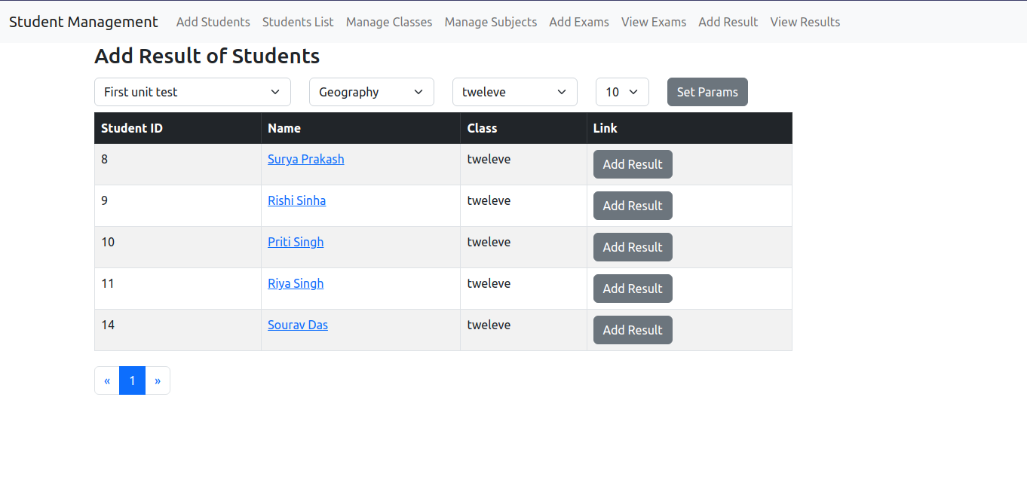Screen dimensions: 1027x501
Task: Open the Rishi Sinha student link
Action: 296,200
